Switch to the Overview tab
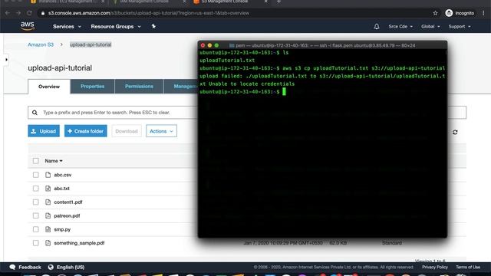The height and width of the screenshot is (276, 491). pyautogui.click(x=49, y=87)
